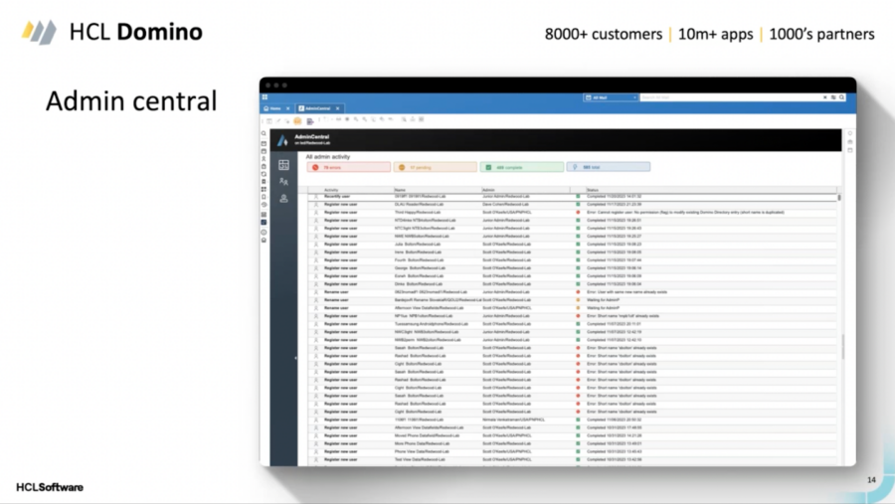
Task: Open the people/users nav icon
Action: tap(283, 182)
